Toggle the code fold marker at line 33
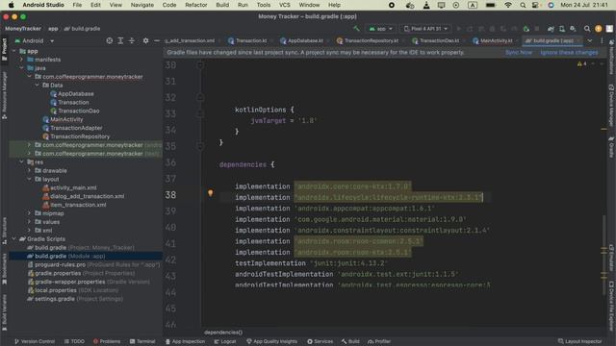 pyautogui.click(x=200, y=113)
